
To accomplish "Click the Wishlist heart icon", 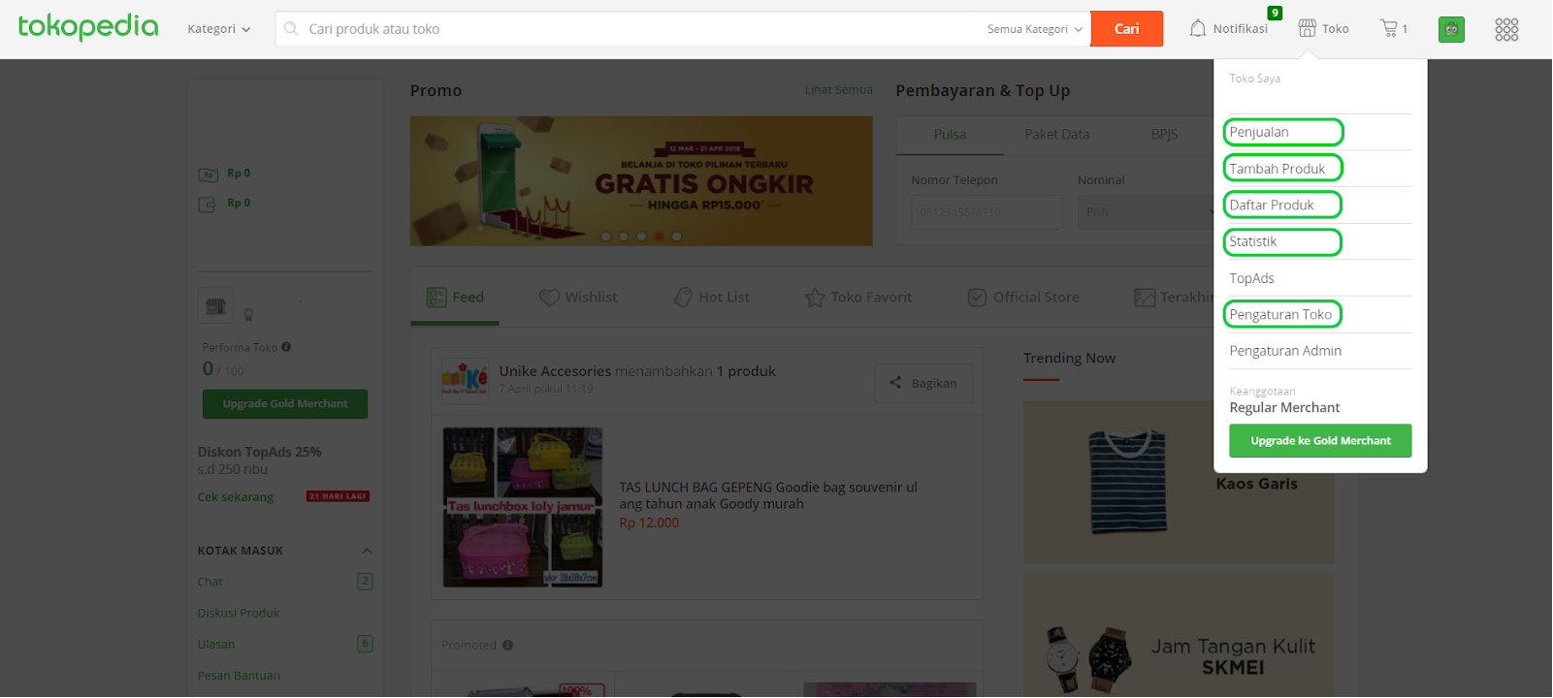I will [549, 298].
